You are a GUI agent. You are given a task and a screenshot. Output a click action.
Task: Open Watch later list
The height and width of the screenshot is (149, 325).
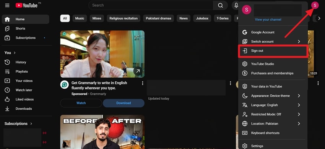coord(26,90)
